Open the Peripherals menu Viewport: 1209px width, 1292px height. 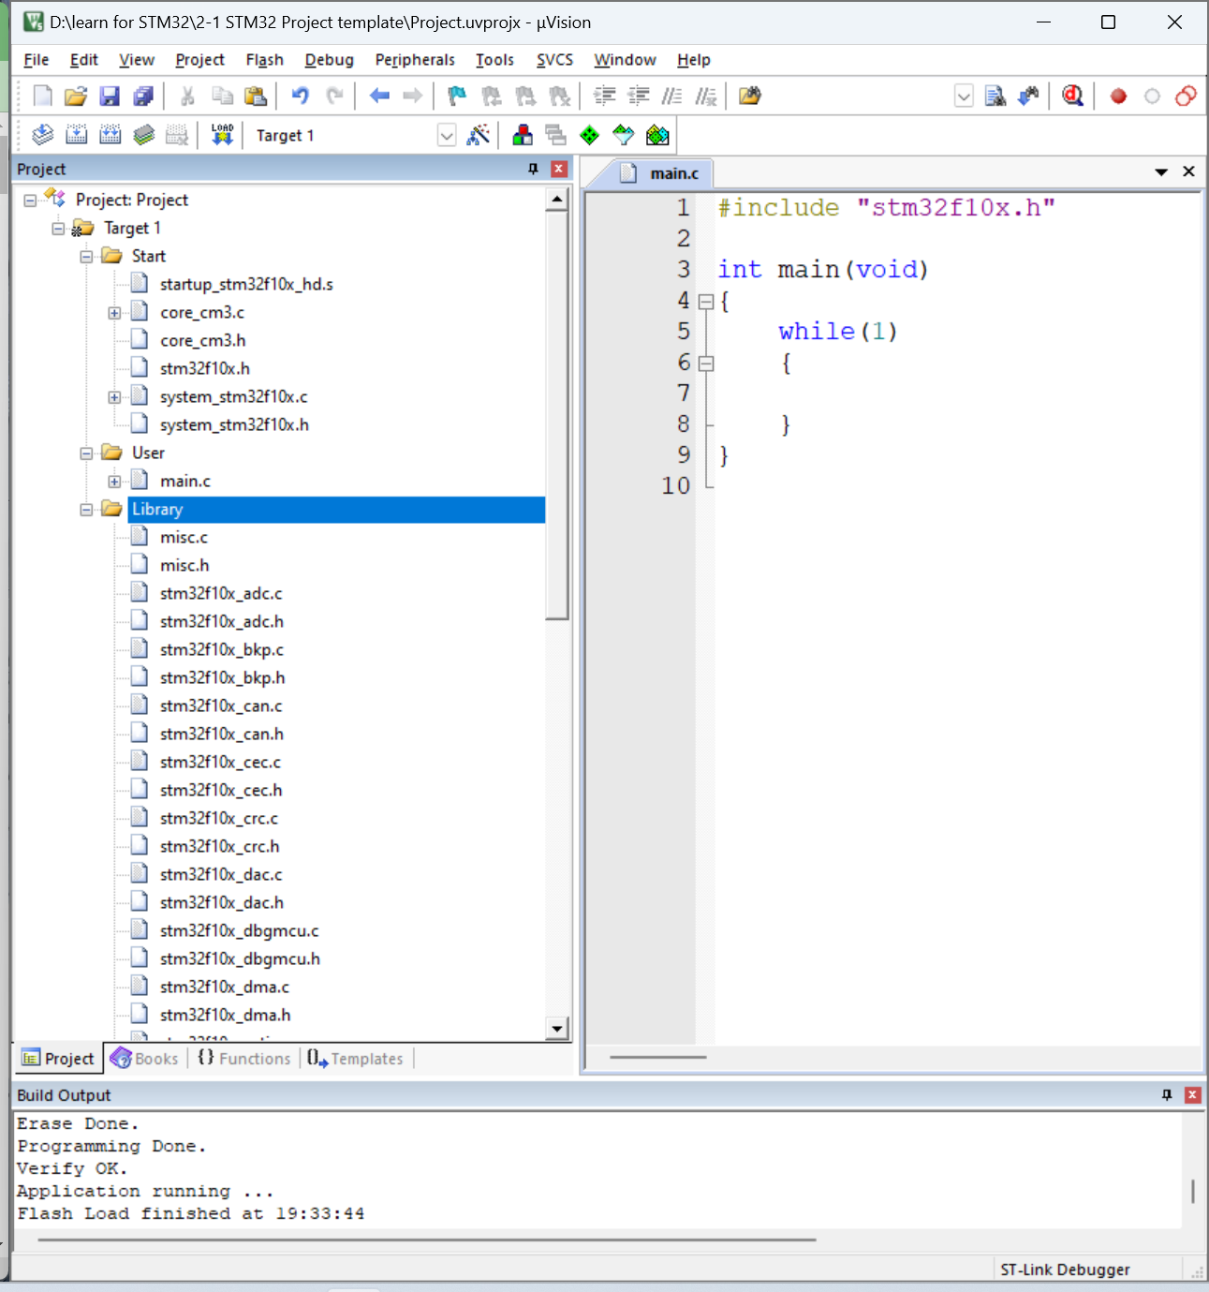click(415, 60)
